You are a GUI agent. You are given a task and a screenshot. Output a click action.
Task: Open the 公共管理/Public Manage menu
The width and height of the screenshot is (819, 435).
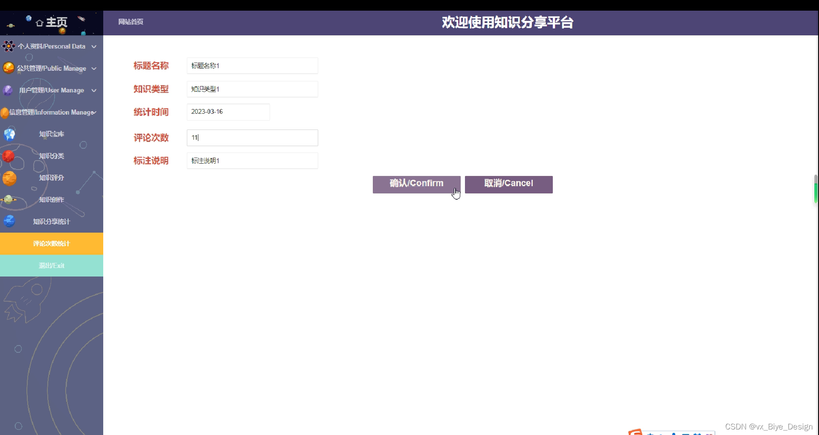click(52, 68)
